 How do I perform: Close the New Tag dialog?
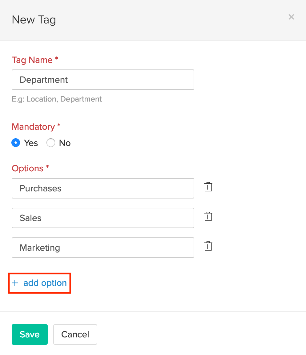coord(291,17)
